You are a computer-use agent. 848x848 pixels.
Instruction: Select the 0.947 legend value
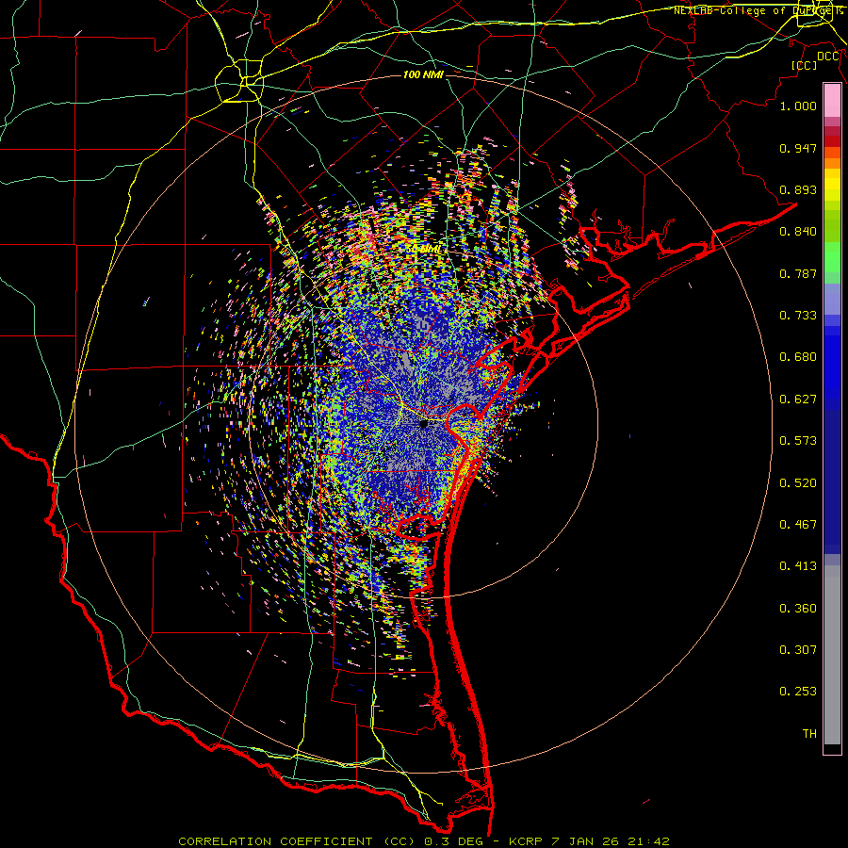[x=798, y=148]
